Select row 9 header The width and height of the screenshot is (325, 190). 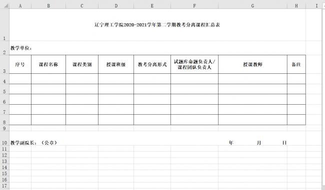4,128
